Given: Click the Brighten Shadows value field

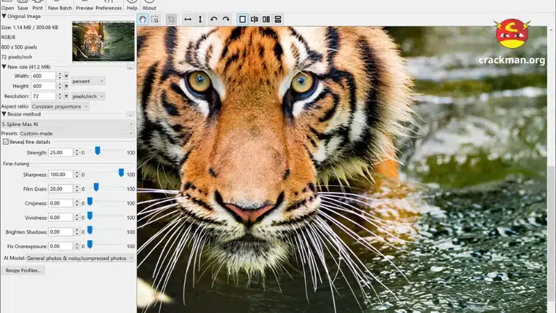Looking at the screenshot, I should (60, 232).
